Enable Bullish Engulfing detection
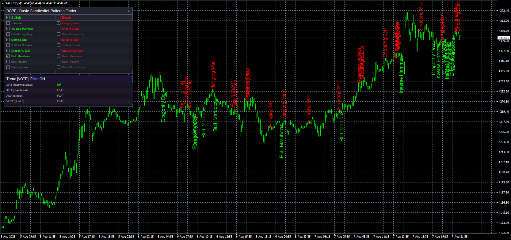Viewport: 511px width, 240px height. click(x=8, y=34)
